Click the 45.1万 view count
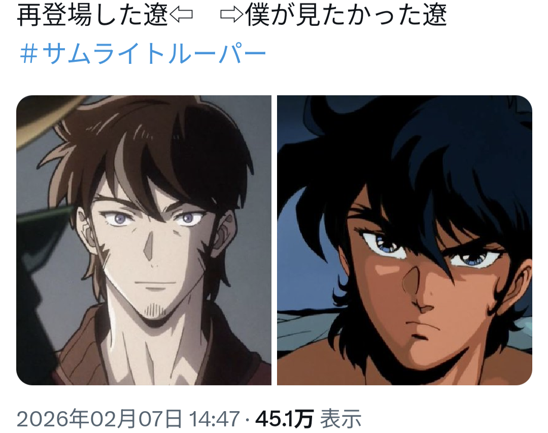Screen dimensions: 548x433 (284, 419)
